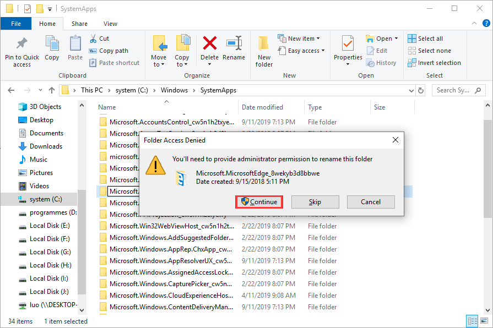Click the red Delete icon
The width and height of the screenshot is (493, 328).
(209, 43)
